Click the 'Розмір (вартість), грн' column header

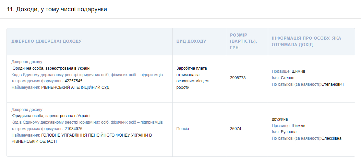pyautogui.click(x=243, y=41)
